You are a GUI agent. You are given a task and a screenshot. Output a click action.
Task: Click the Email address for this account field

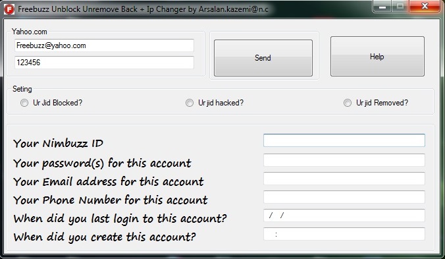coord(344,179)
